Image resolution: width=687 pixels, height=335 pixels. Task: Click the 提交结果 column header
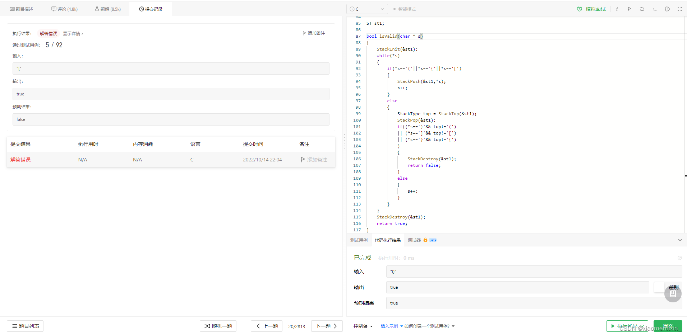[x=20, y=144]
